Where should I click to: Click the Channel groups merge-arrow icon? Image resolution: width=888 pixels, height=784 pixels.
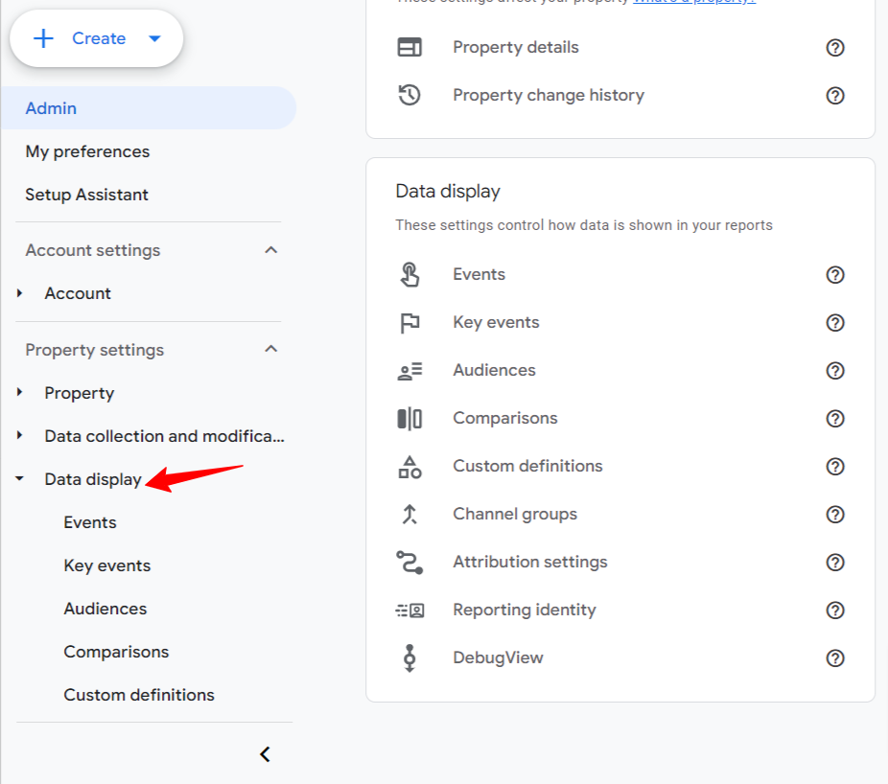pos(409,515)
